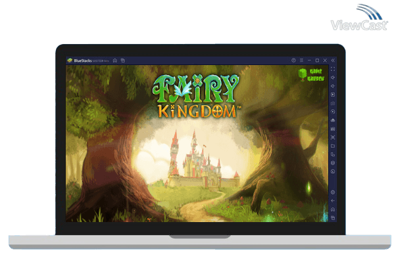The width and height of the screenshot is (396, 272).
Task: Click the Android home icon in sidebar
Action: pos(333,210)
